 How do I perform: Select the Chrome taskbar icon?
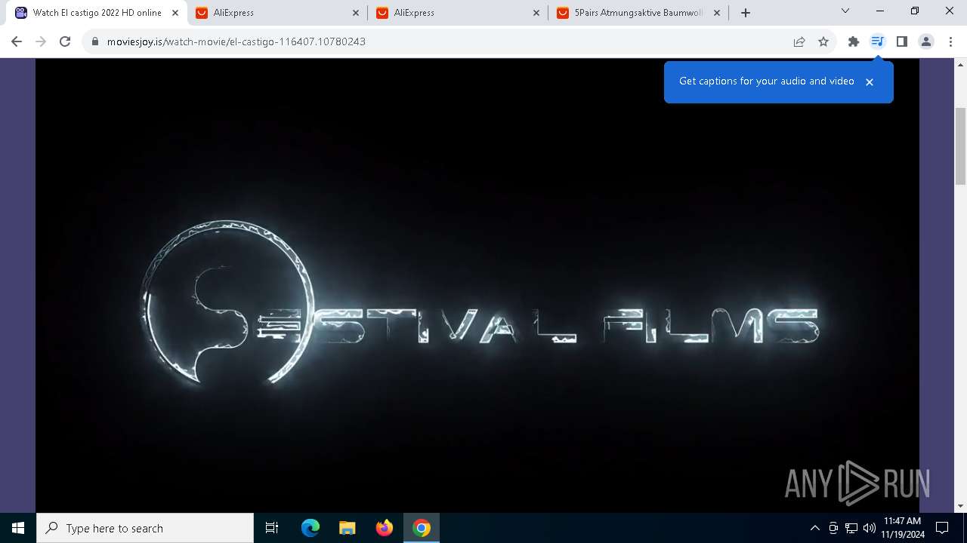[x=422, y=528]
